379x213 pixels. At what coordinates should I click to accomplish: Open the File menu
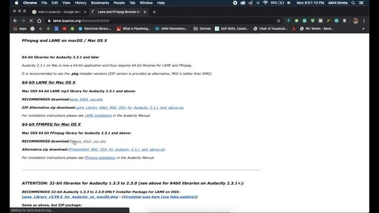44,3
